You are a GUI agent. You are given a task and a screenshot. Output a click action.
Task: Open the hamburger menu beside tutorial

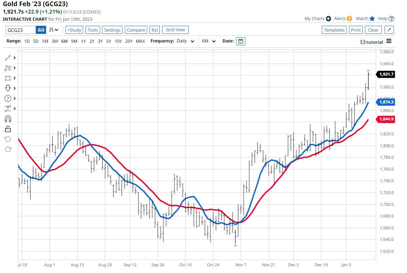389,41
